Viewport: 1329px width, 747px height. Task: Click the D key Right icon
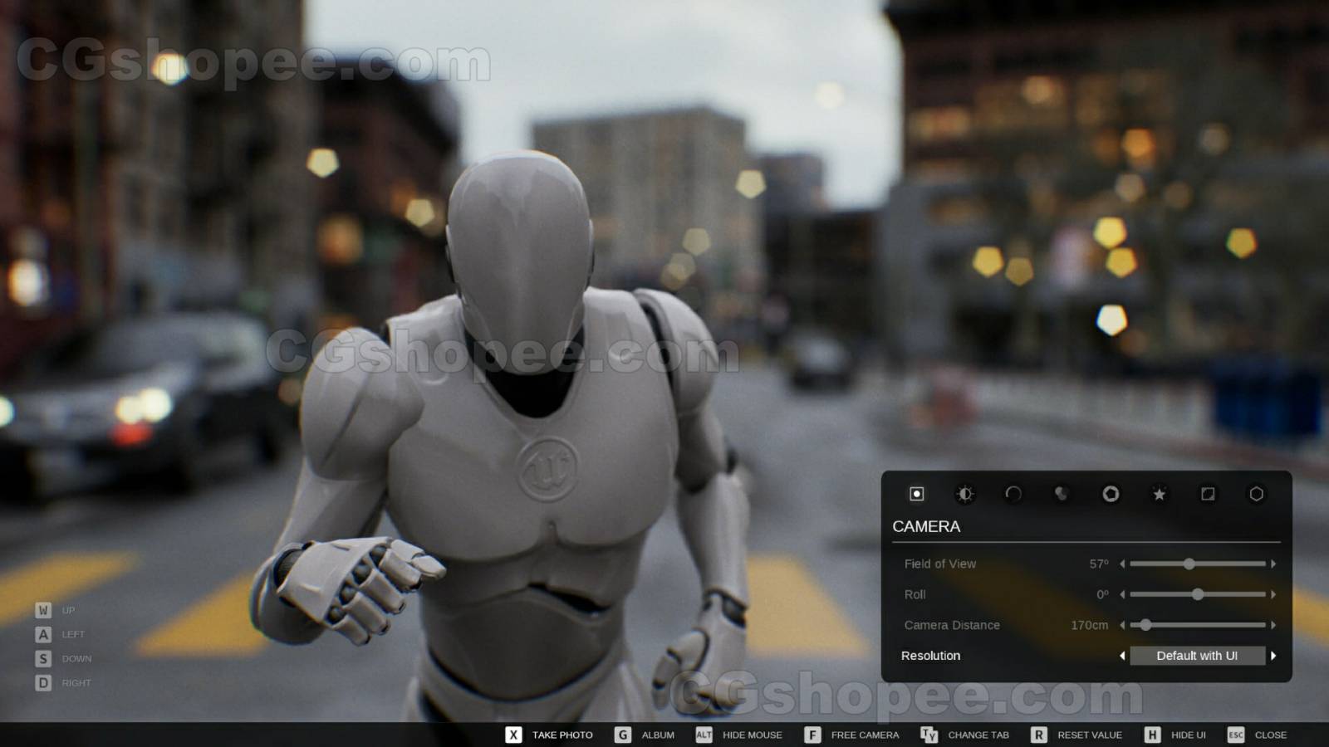[43, 682]
